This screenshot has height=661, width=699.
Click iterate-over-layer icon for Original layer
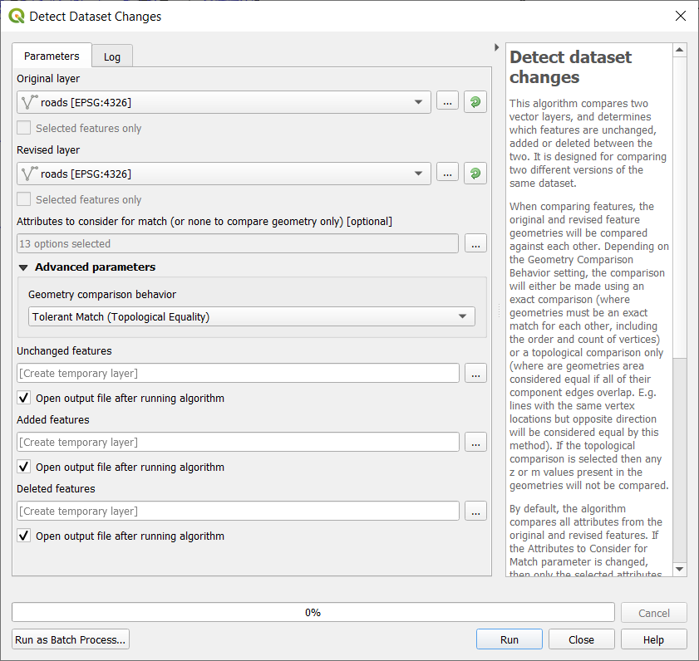[475, 102]
